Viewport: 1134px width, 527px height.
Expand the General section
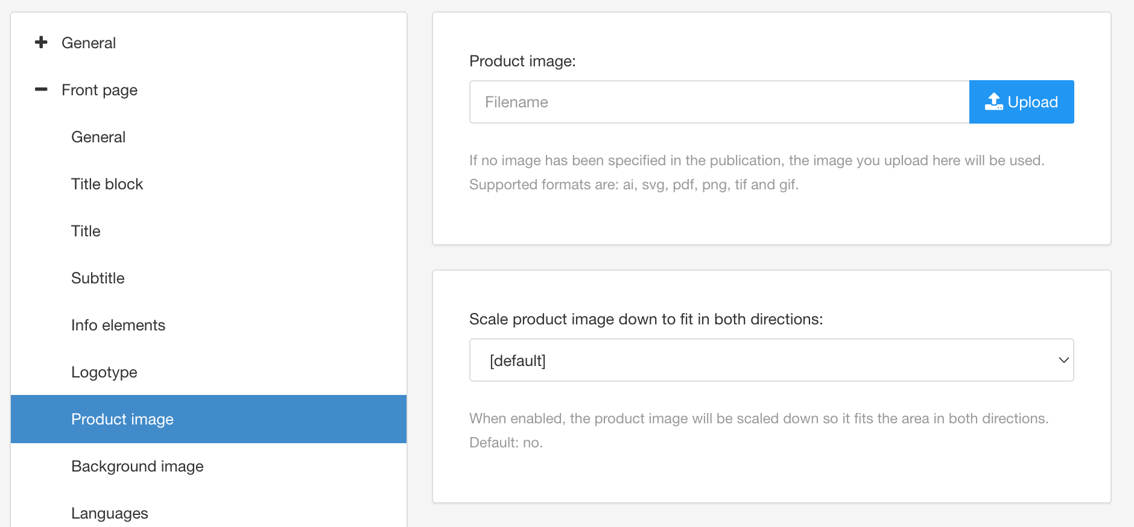coord(40,42)
